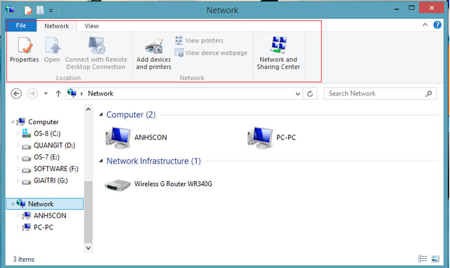Select GIAITRI (G:) drive in tree
The height and width of the screenshot is (268, 450).
pyautogui.click(x=45, y=181)
